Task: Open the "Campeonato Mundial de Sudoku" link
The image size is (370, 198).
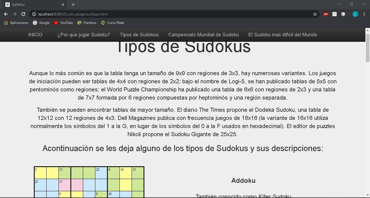Action: click(x=203, y=35)
